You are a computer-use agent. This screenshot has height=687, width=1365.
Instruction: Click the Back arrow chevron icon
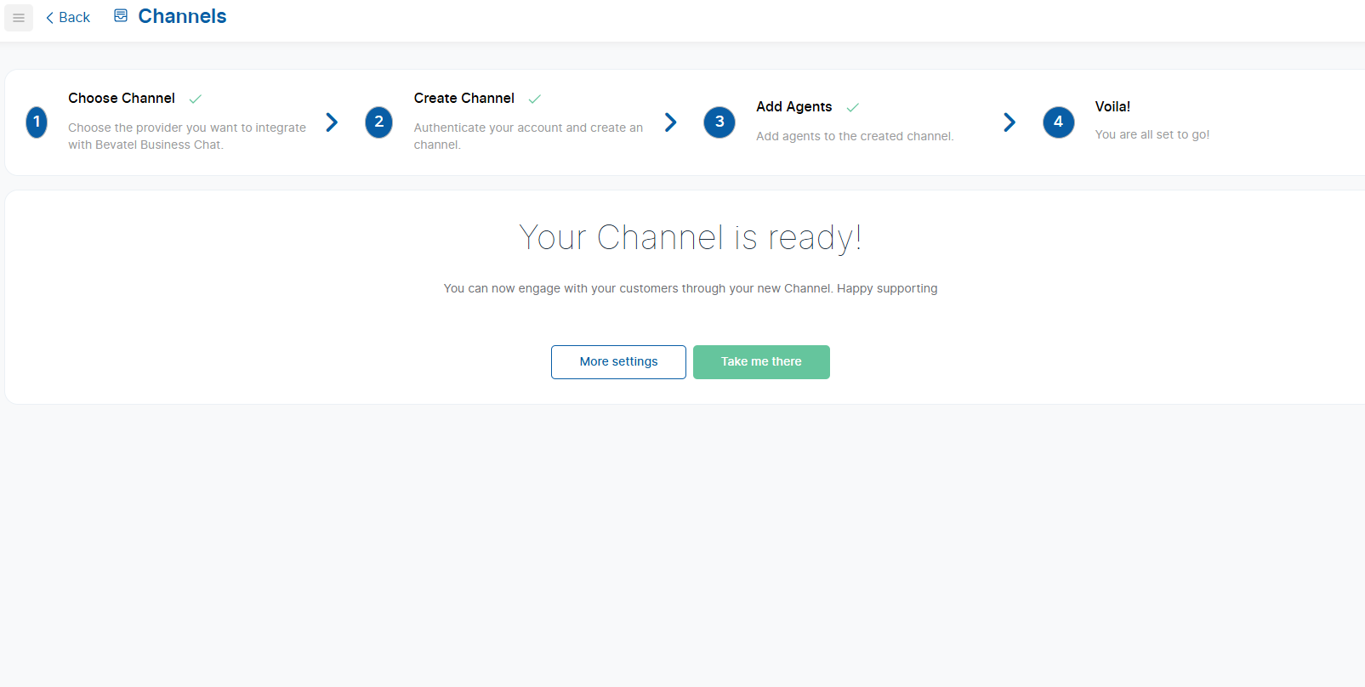tap(50, 18)
